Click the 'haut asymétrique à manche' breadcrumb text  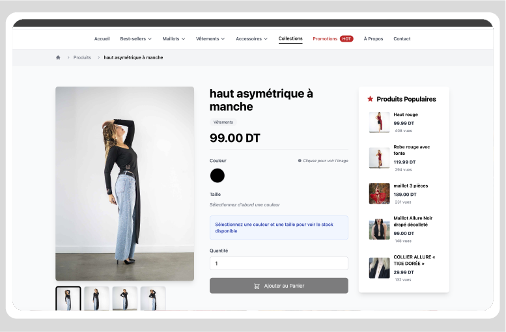(x=134, y=57)
